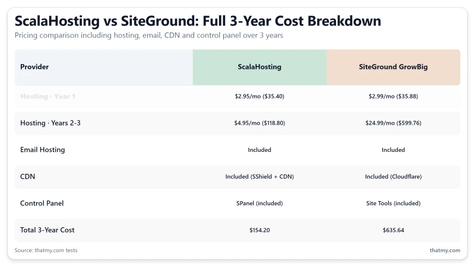Click the title 'ScalaHosting vs SiteGround: Full 3-Year Cost Breakdown'
475x267 pixels.
pyautogui.click(x=198, y=21)
